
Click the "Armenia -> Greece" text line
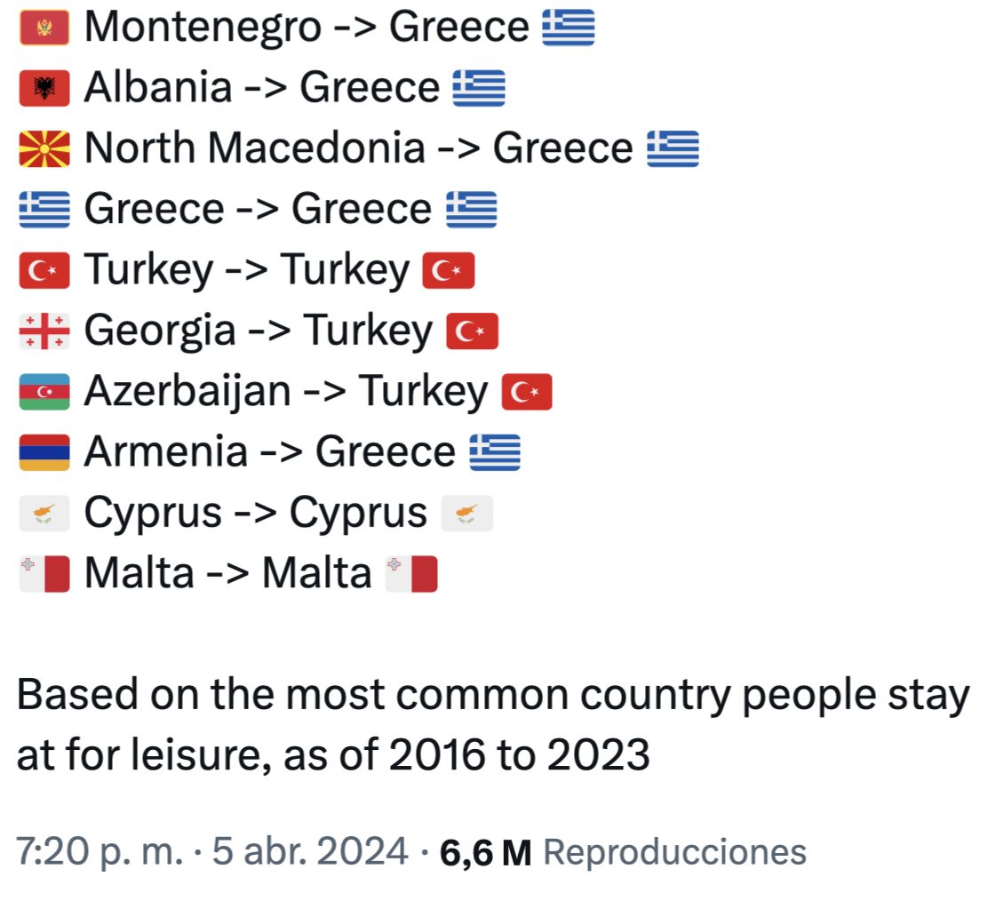click(x=268, y=452)
